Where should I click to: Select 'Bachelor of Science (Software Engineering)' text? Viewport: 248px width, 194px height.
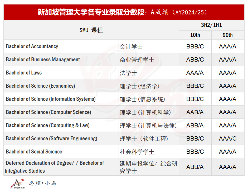[x=52, y=138]
